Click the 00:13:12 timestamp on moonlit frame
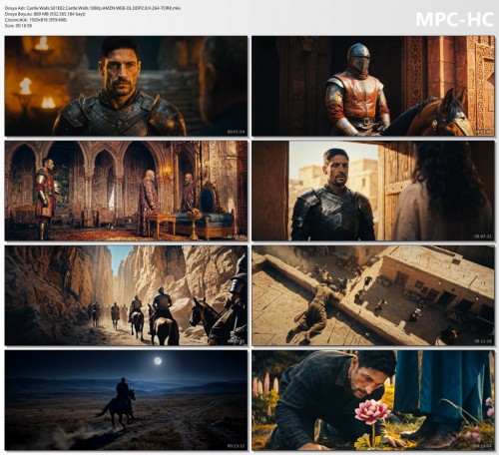The width and height of the screenshot is (499, 455). point(236,446)
